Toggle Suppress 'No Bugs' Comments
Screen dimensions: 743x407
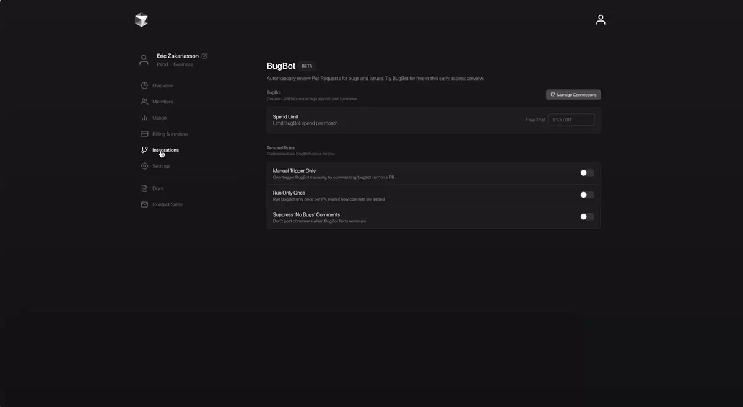coord(587,217)
